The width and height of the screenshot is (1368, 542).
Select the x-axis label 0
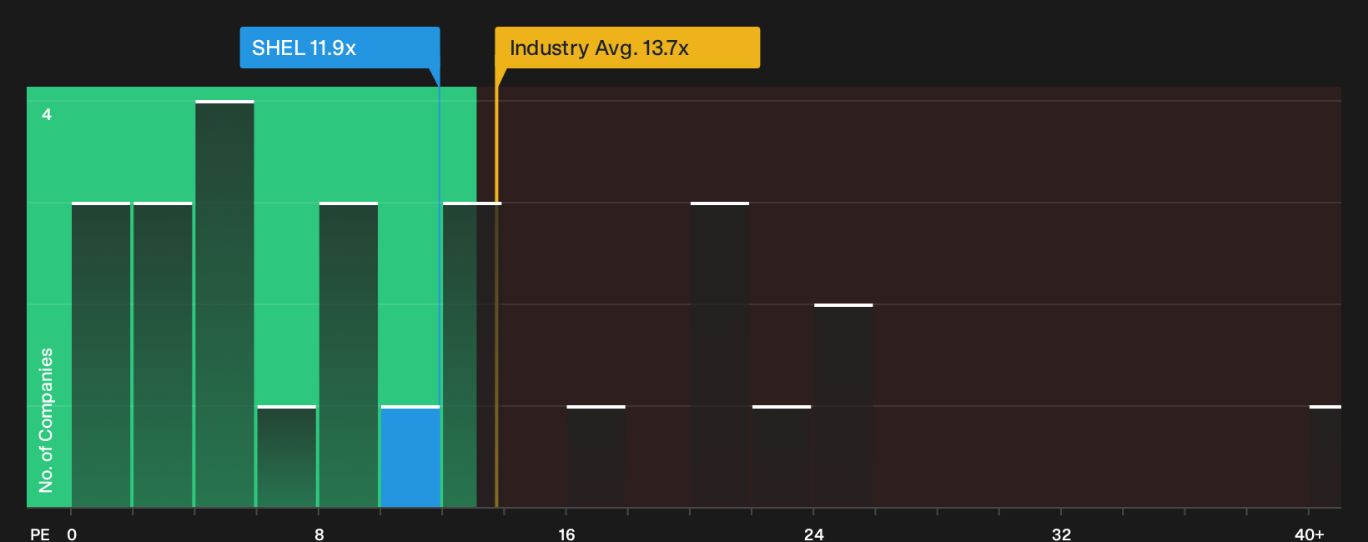pos(72,534)
